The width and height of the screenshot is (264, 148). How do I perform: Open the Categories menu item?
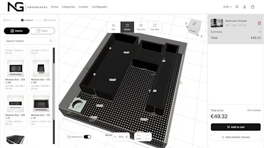click(68, 7)
